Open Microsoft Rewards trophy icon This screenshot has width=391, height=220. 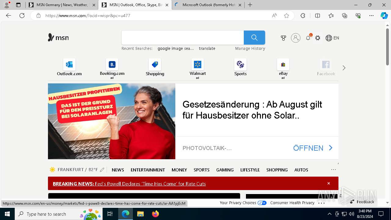point(283,38)
